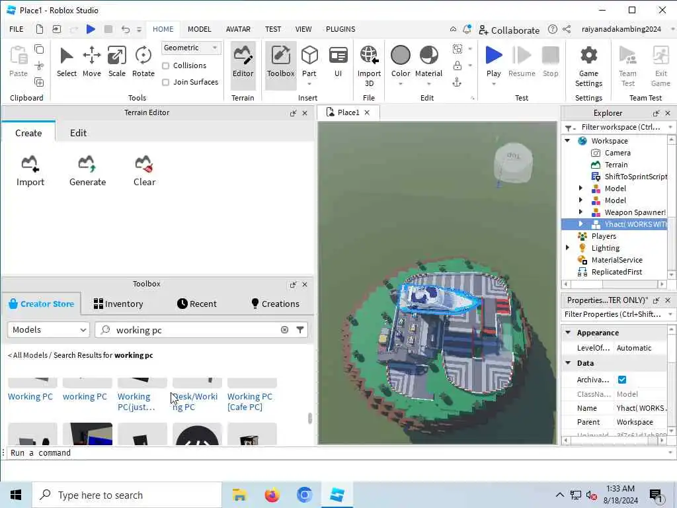The image size is (677, 508).
Task: Enable the Collisions checkbox
Action: pyautogui.click(x=165, y=65)
